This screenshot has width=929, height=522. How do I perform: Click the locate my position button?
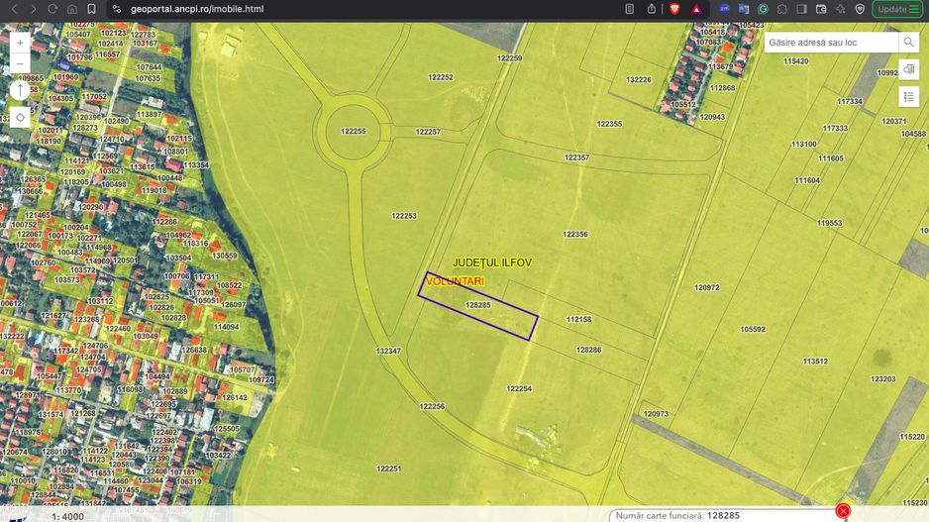point(20,116)
